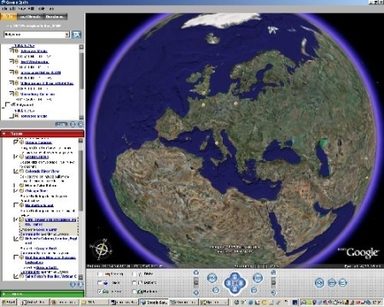This screenshot has width=384, height=307.
Task: Open the File menu
Action: (5, 9)
